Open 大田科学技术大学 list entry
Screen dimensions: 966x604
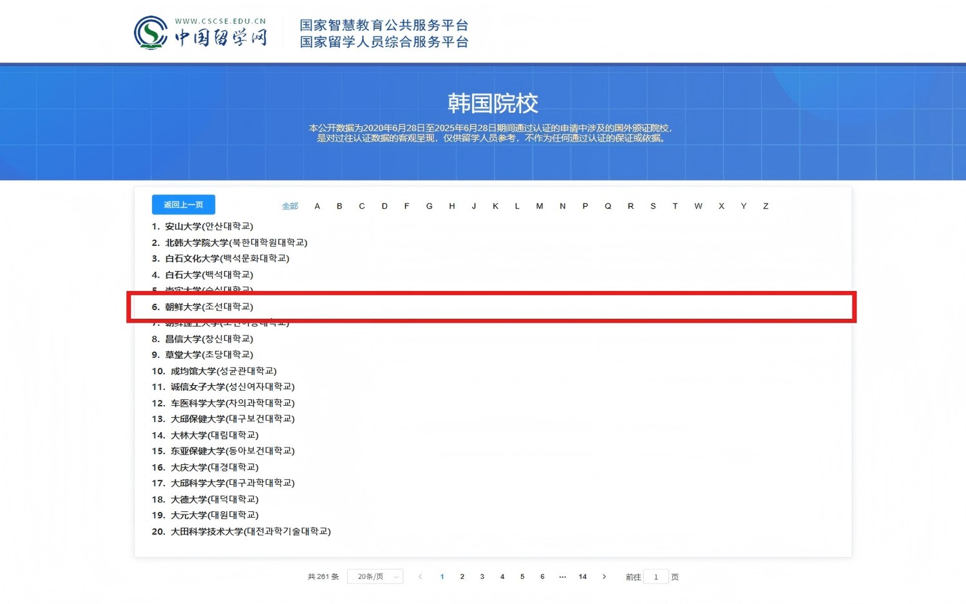coord(250,532)
